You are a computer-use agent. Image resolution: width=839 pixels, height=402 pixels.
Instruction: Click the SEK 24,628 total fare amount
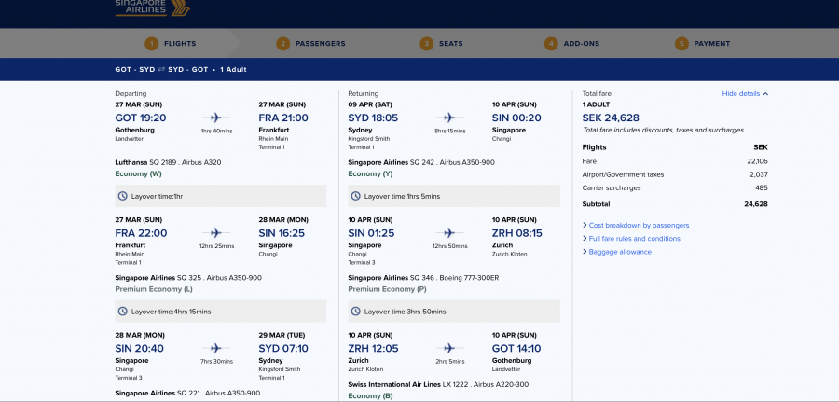pos(611,118)
